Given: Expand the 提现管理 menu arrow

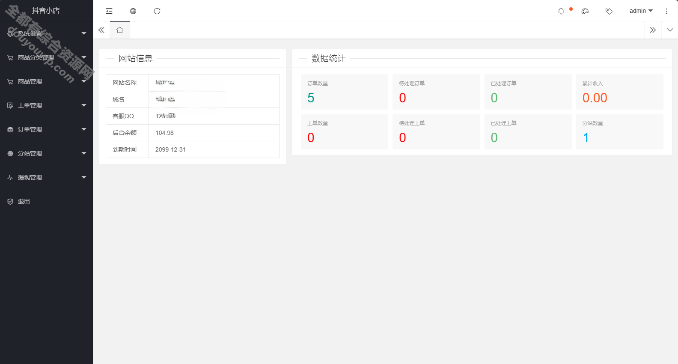Looking at the screenshot, I should pos(84,177).
